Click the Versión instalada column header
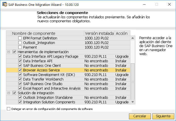This screenshot has height=121, width=176. (99, 33)
